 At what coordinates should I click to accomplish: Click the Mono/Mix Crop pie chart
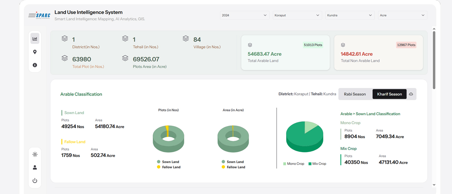[x=304, y=137]
